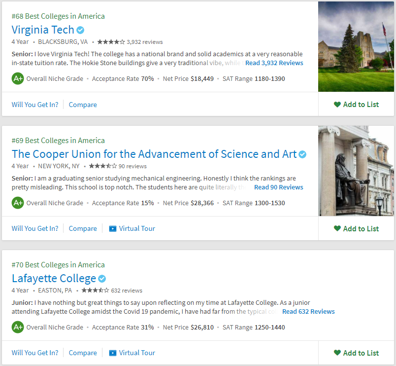This screenshot has height=366, width=396.
Task: Click the 'BLACKSBURG, VA' location text
Action: point(63,42)
